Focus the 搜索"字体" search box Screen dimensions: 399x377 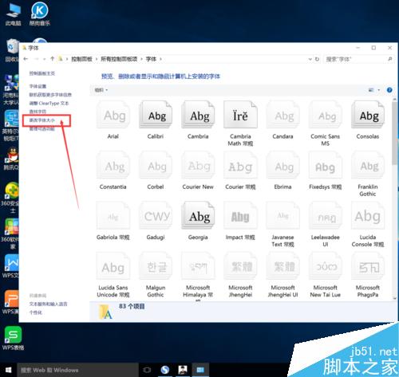[x=359, y=59]
